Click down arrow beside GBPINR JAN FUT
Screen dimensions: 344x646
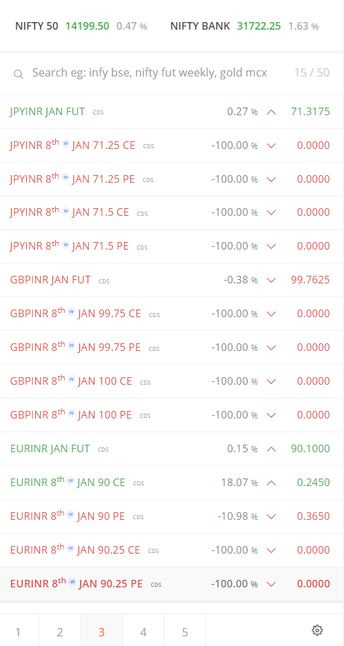point(271,280)
